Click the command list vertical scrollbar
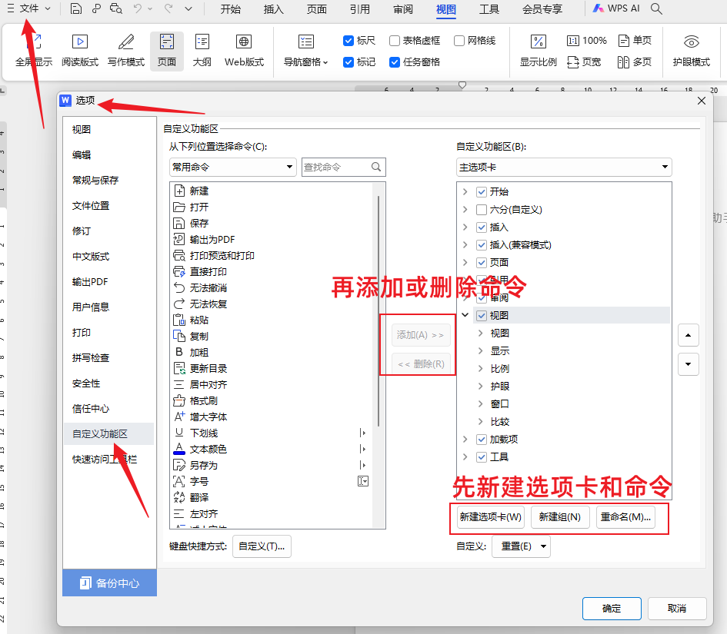This screenshot has width=727, height=634. (379, 310)
